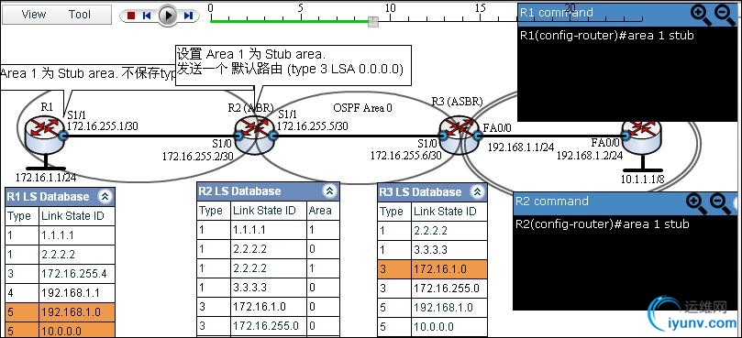Select 172.16.255.4 row in R1 database
The image size is (742, 338).
pos(61,274)
